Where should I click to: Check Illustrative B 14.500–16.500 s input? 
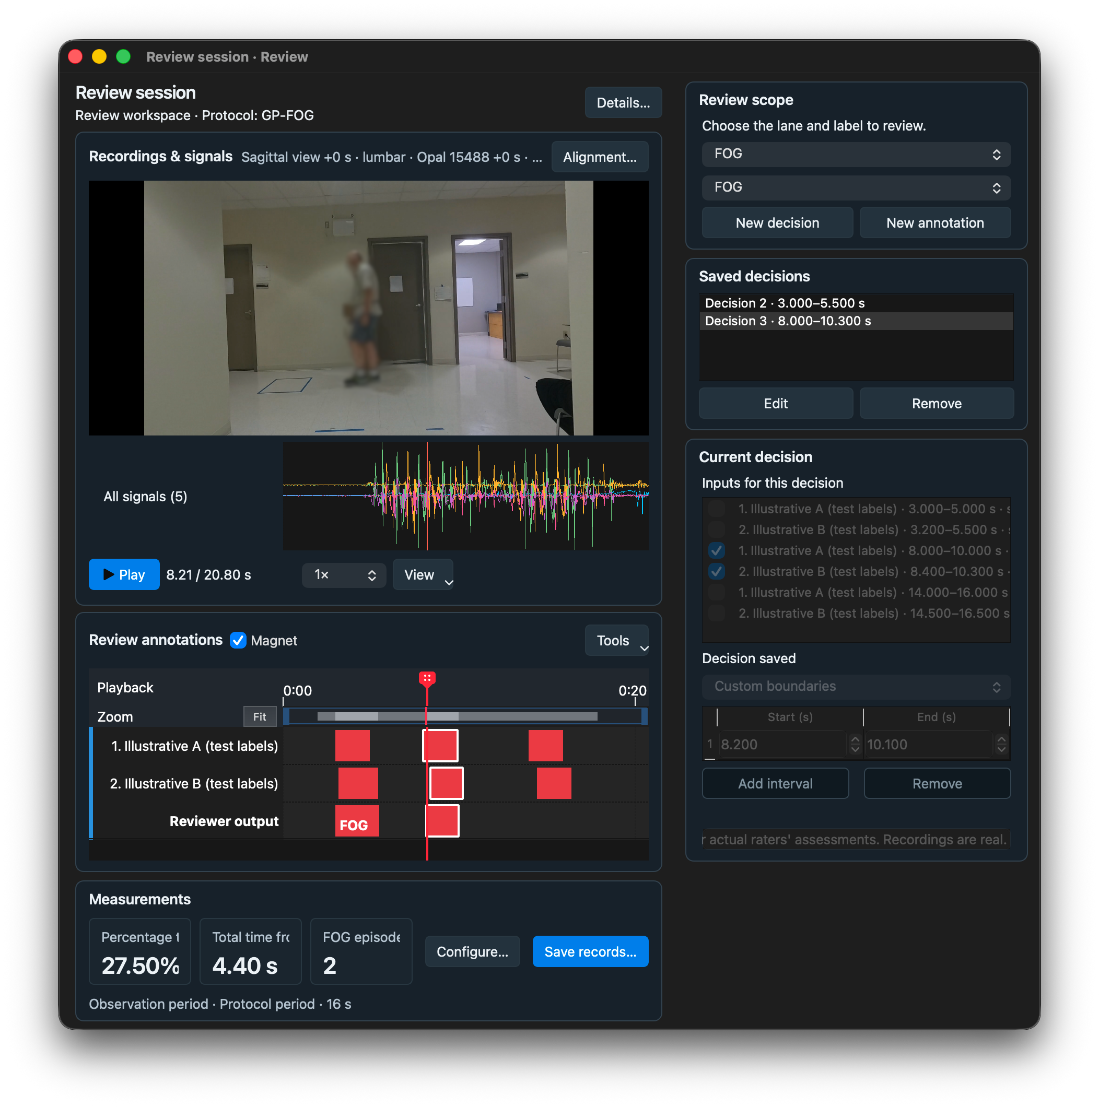pyautogui.click(x=716, y=613)
